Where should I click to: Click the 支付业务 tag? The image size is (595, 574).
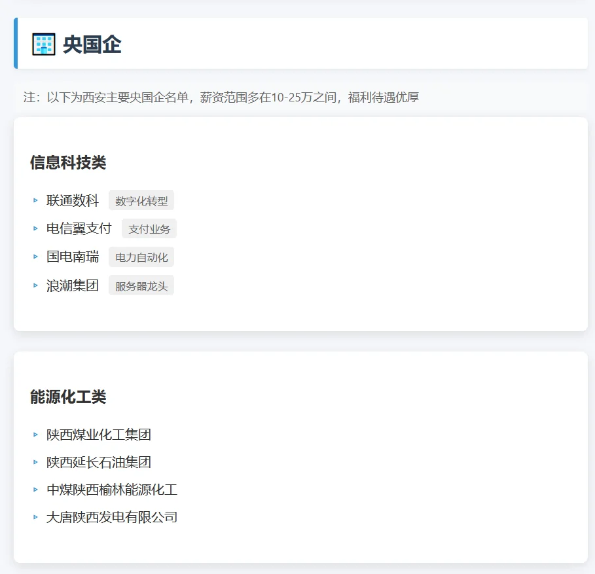coord(149,229)
